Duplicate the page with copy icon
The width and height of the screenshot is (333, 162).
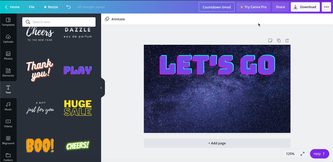coord(279,41)
